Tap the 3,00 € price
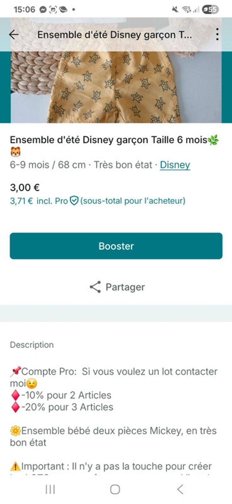The height and width of the screenshot is (504, 232). click(x=25, y=187)
